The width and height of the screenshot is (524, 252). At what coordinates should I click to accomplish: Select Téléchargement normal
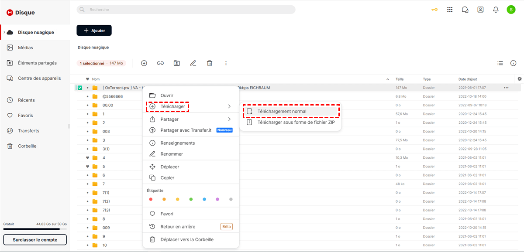pos(291,111)
